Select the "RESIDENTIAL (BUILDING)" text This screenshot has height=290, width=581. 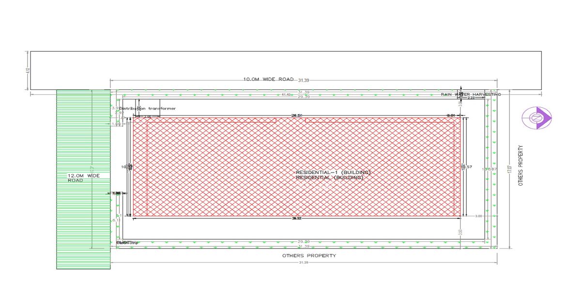[x=329, y=178]
